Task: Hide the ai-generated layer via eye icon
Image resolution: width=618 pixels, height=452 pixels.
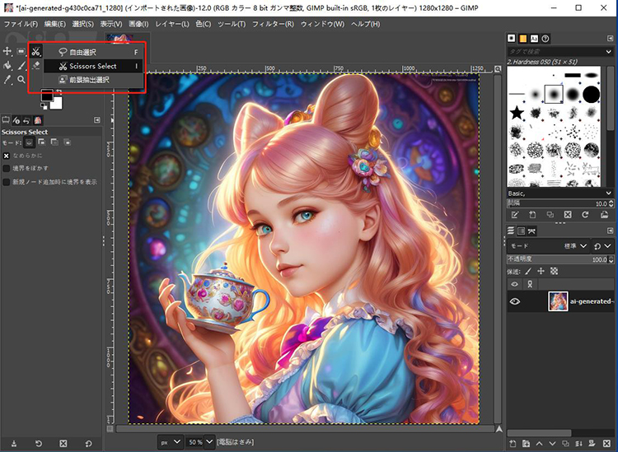Action: point(515,301)
